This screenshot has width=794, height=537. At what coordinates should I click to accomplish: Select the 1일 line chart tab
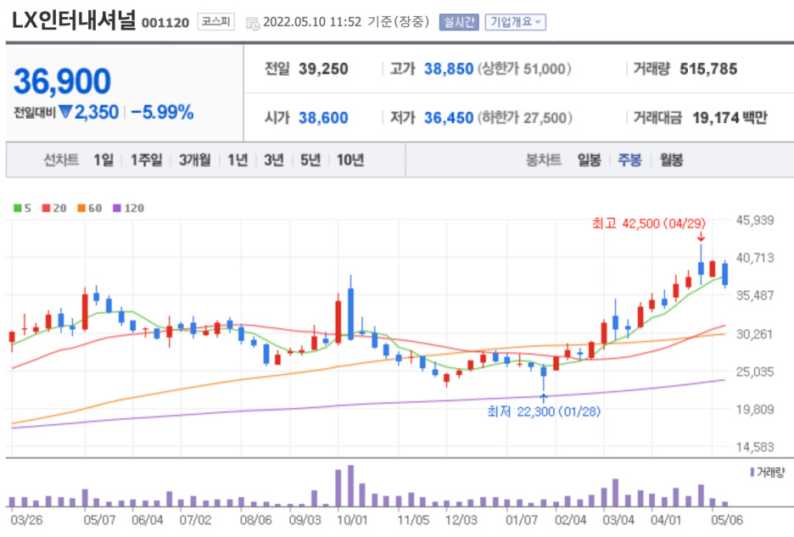pos(103,160)
